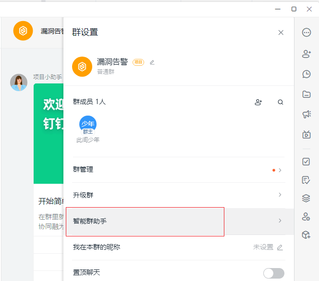
Task: Click the add member icon in sidebar
Action: pyautogui.click(x=307, y=54)
